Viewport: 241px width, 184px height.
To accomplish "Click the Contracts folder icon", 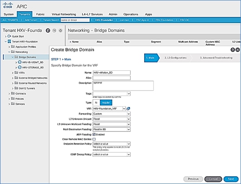I will 13,93.
